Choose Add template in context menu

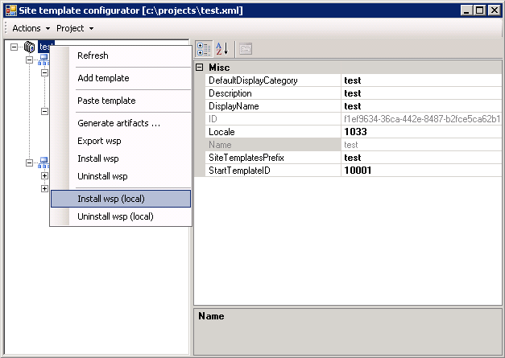[x=121, y=78]
